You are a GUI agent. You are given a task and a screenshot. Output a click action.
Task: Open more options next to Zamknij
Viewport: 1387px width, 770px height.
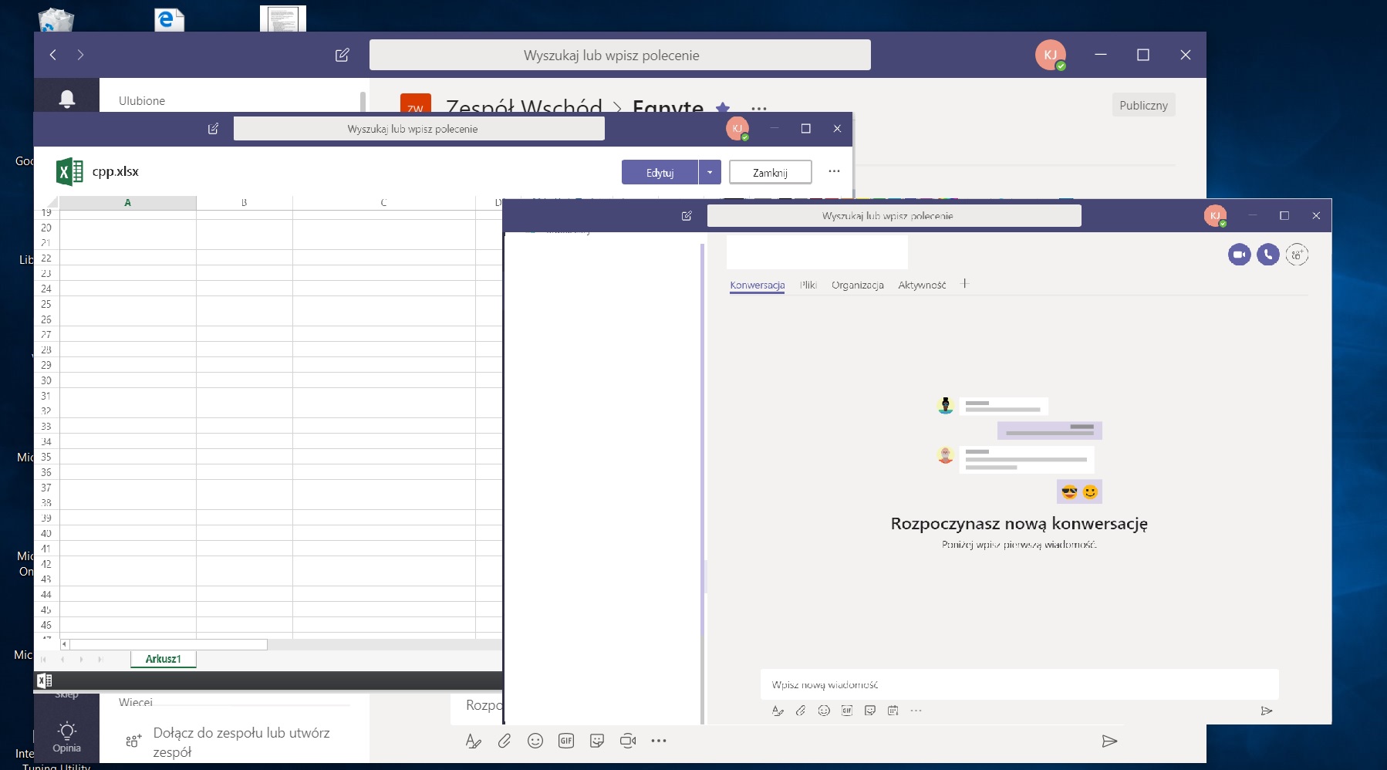click(834, 171)
